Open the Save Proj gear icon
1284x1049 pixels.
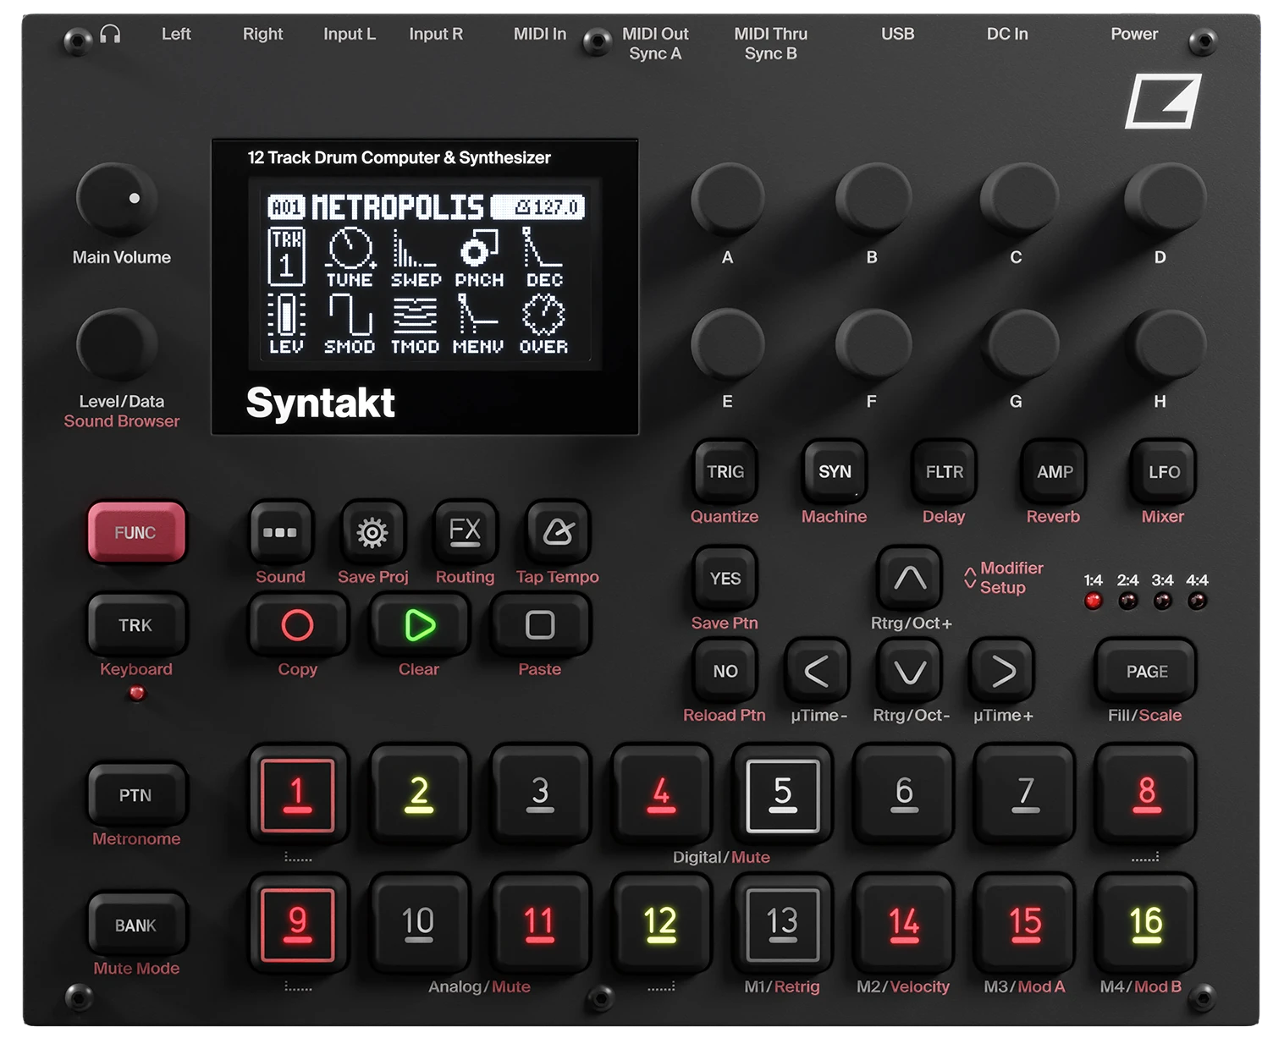click(372, 531)
